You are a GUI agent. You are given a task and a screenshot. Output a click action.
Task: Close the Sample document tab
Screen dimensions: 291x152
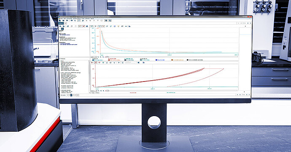(x=65, y=23)
